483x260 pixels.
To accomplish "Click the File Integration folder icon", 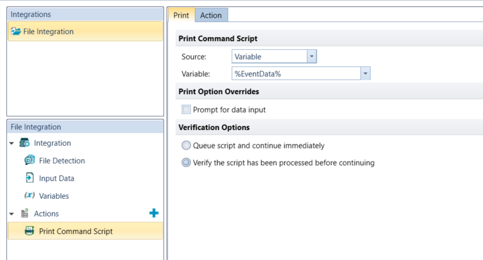I will (x=16, y=32).
